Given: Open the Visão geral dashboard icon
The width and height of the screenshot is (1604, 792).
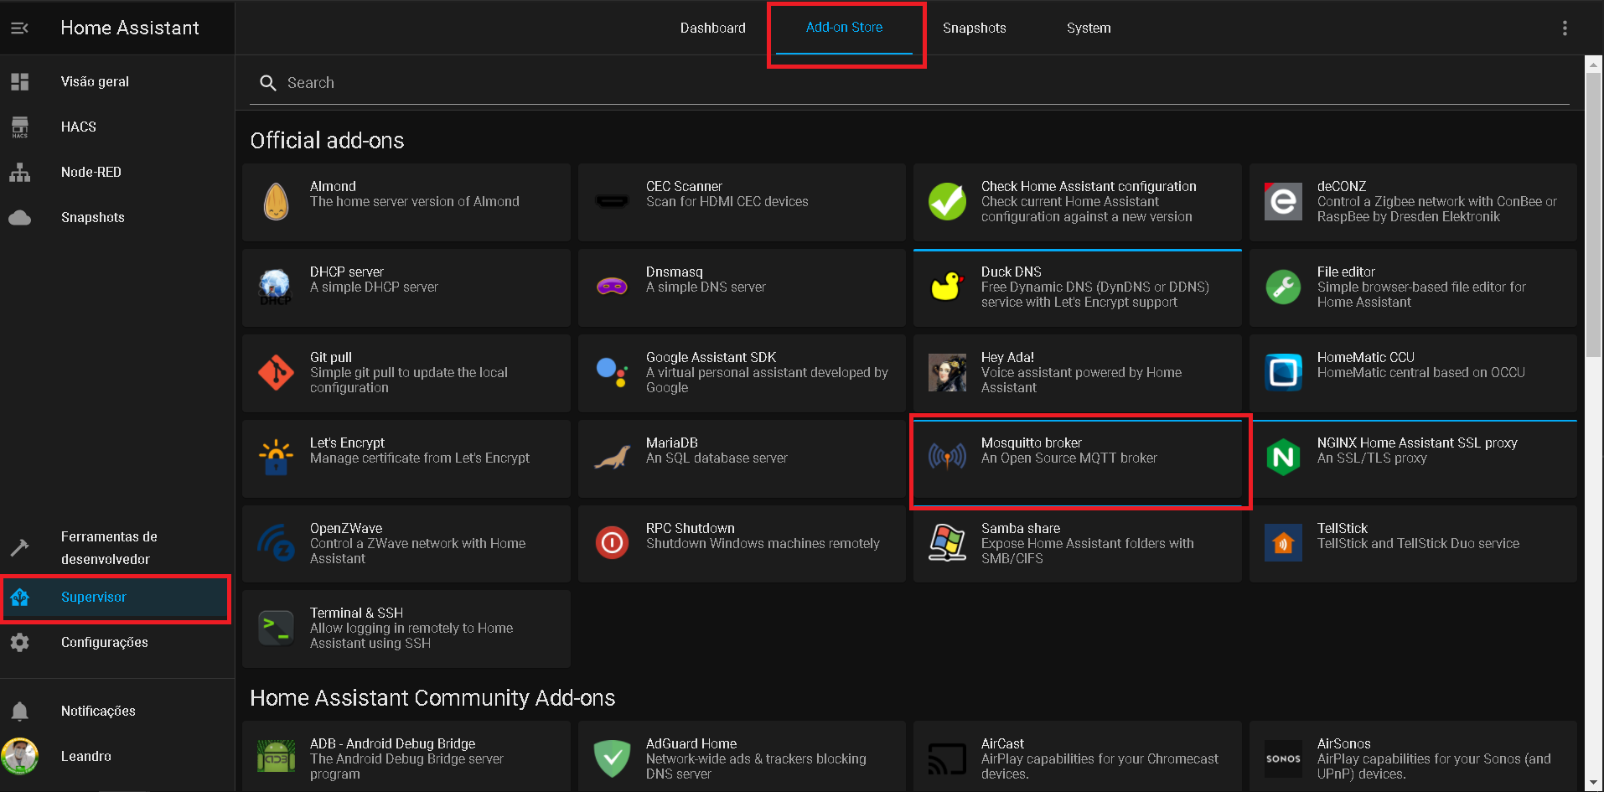Looking at the screenshot, I should [19, 81].
